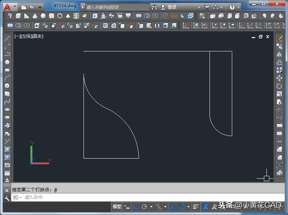
Task: Open the Table tool in left toolbar
Action: (7, 173)
